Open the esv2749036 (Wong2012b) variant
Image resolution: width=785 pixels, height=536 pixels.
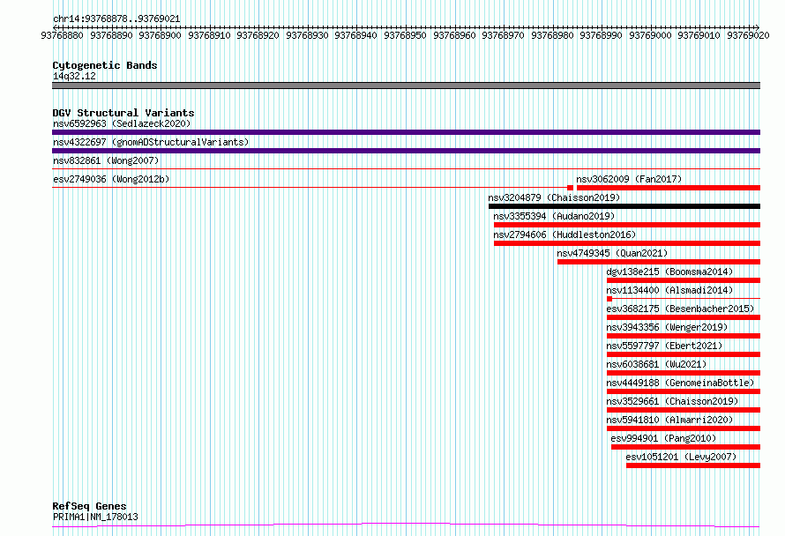(111, 179)
